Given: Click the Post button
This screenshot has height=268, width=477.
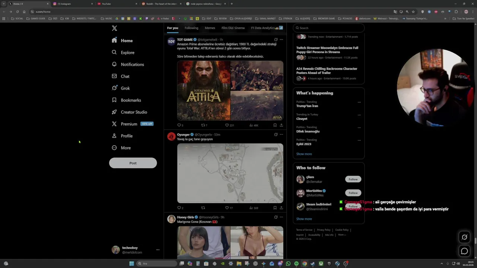Looking at the screenshot, I should pyautogui.click(x=133, y=163).
